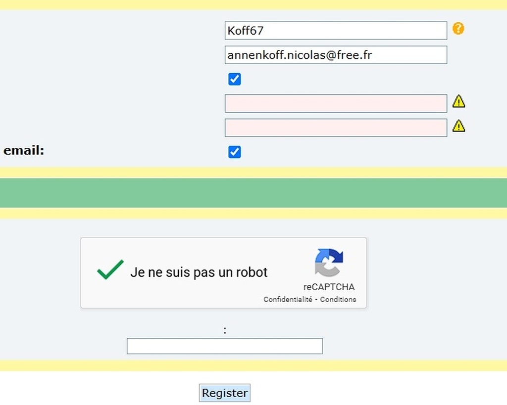Screen dimensions: 507x405
Task: Click the blank text box below the reCAPTCHA
Action: point(224,346)
